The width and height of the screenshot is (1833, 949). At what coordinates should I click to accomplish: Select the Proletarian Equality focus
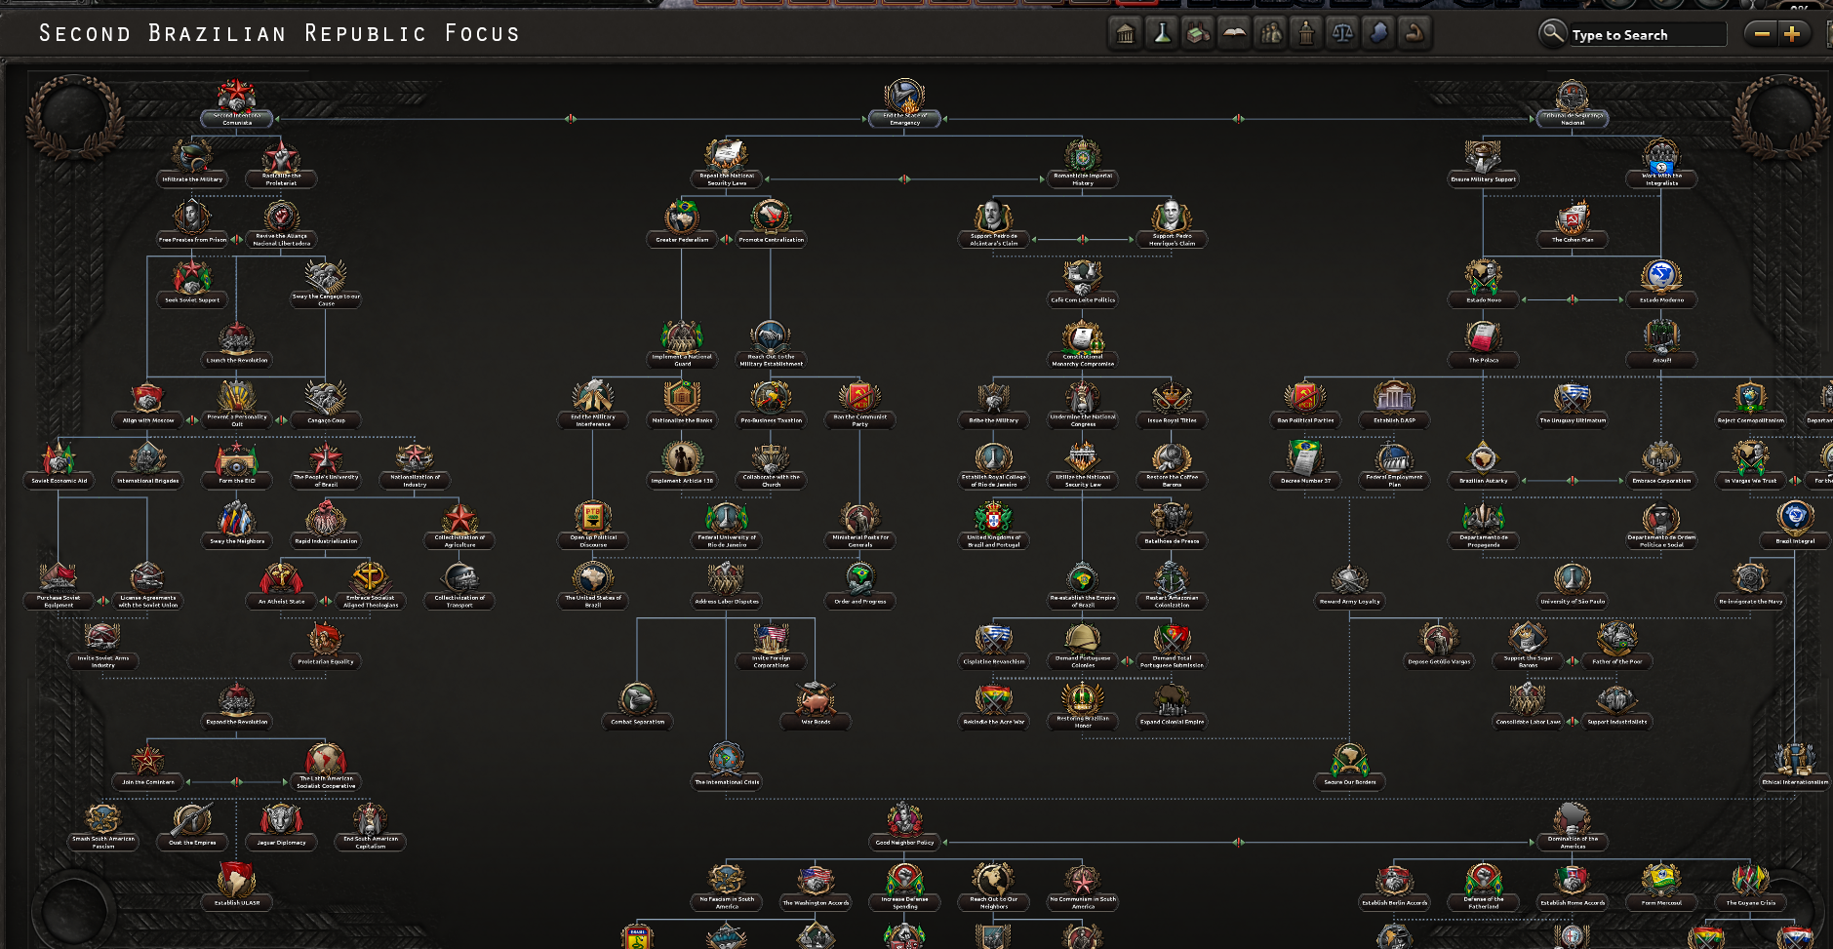pyautogui.click(x=326, y=646)
